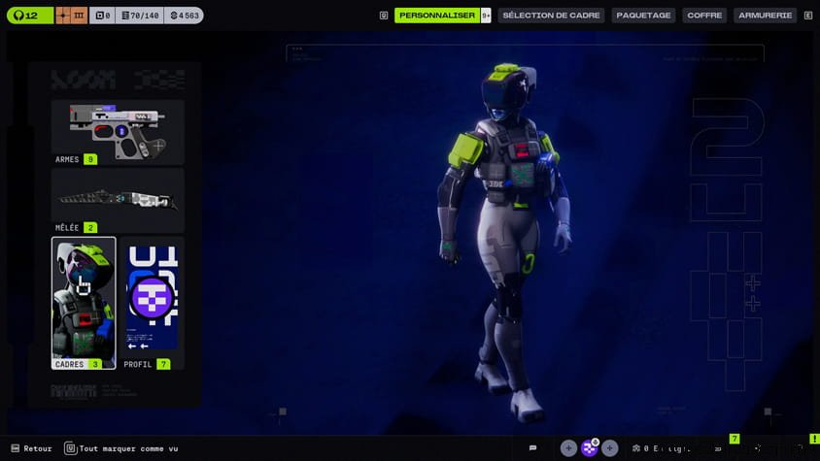Open the chat bubble icon
The image size is (820, 461).
pos(532,448)
